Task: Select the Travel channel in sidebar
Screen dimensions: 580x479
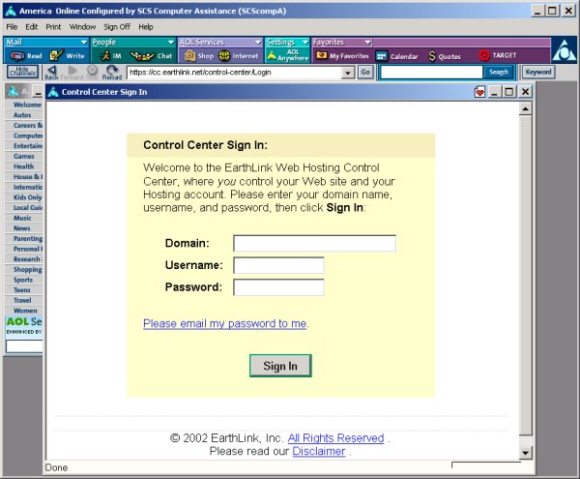Action: coord(22,300)
